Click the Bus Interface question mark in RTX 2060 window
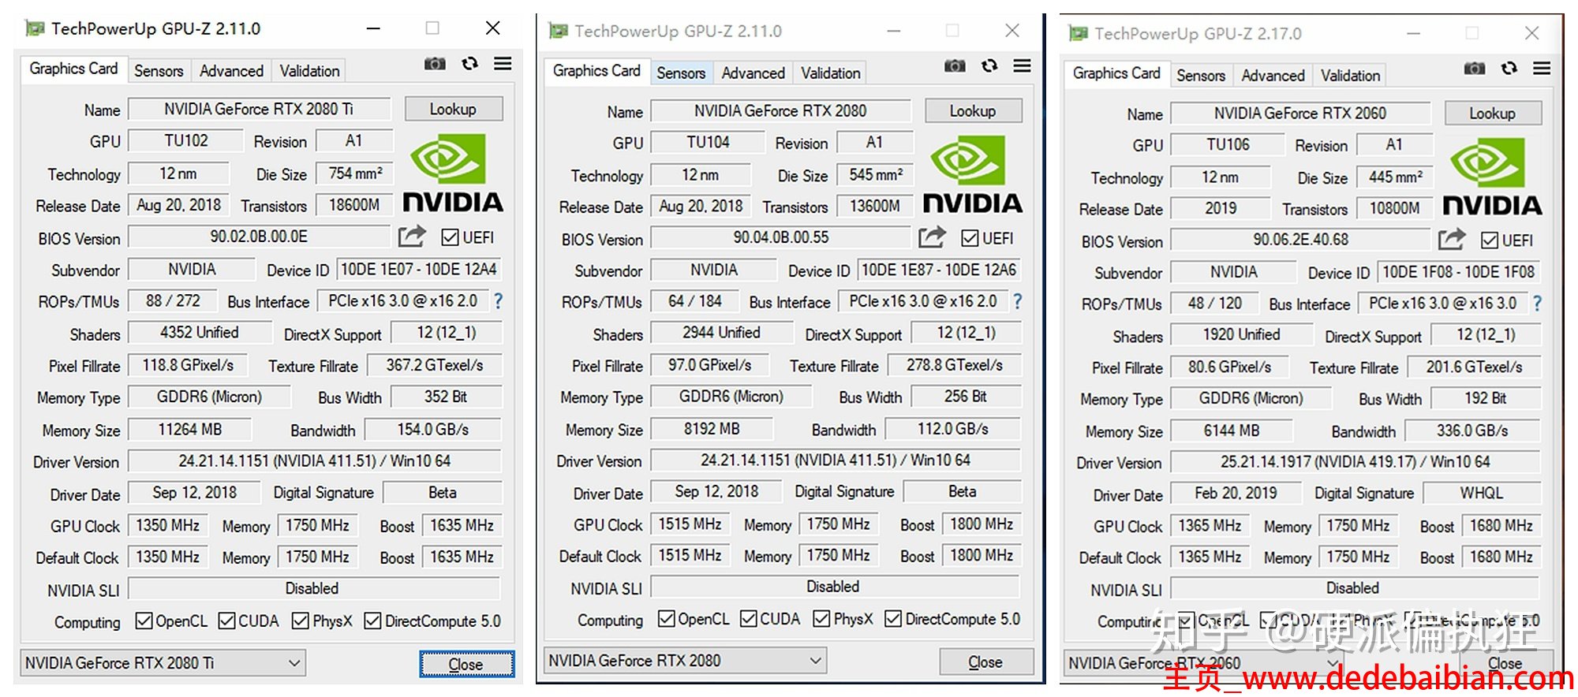The image size is (1578, 697). (1537, 304)
